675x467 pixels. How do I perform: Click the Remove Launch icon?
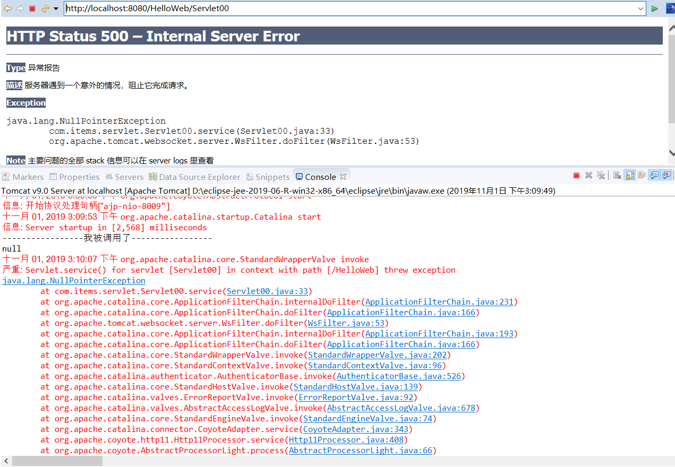(588, 176)
